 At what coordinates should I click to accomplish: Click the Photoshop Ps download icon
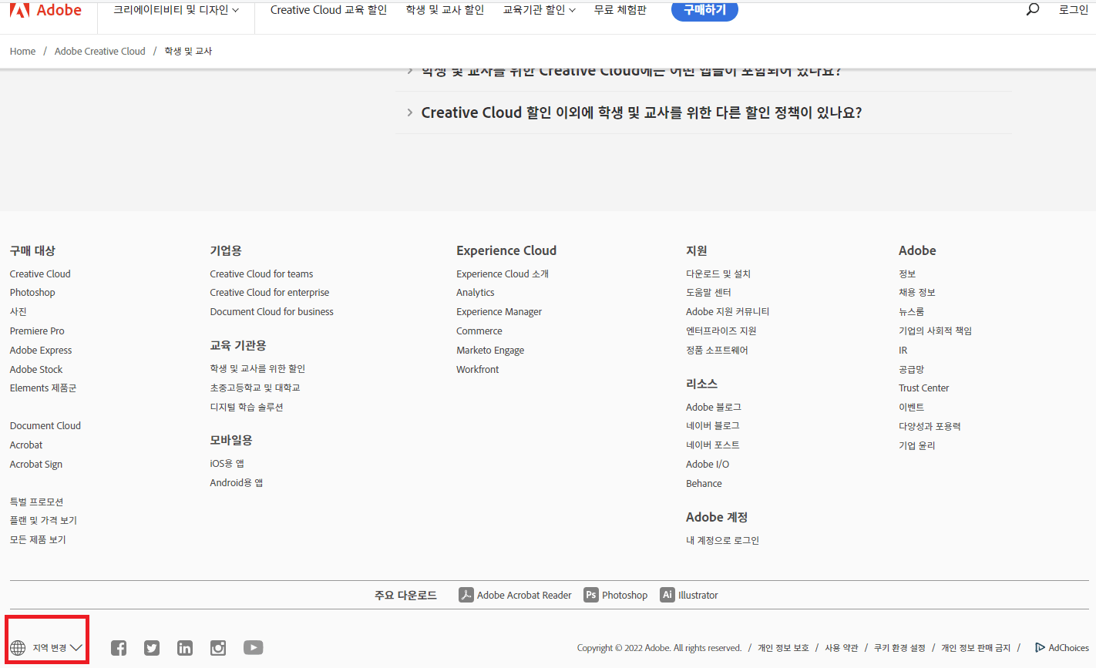tap(591, 595)
